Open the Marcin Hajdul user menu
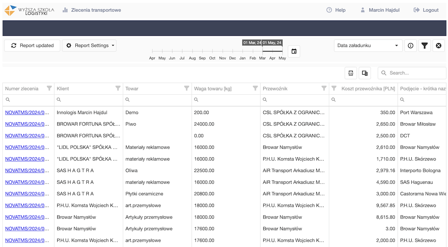448x247 pixels. 380,10
